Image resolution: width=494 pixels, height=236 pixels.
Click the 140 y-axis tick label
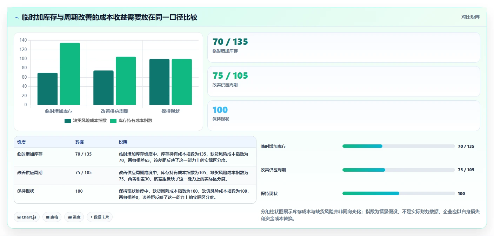(23, 40)
